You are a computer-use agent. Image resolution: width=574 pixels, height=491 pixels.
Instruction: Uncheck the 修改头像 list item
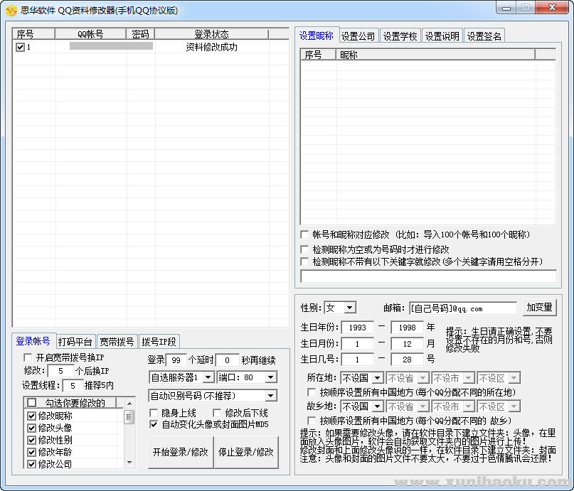click(x=31, y=428)
